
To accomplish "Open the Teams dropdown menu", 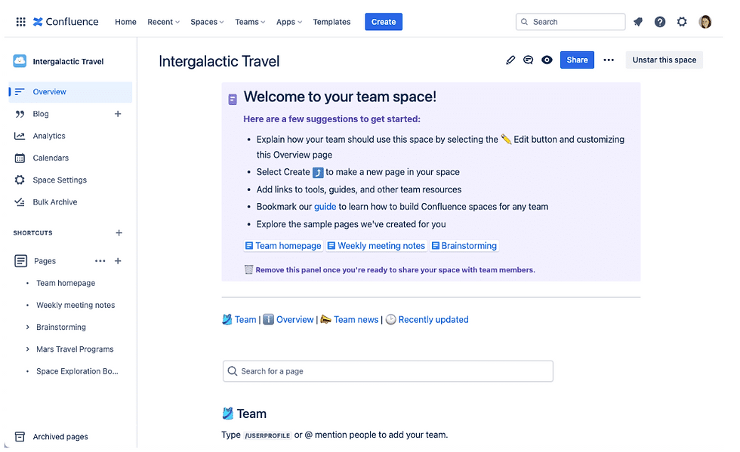I will click(x=250, y=22).
